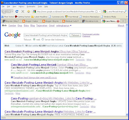Click the vertical scrollbar thumb

click(127, 45)
